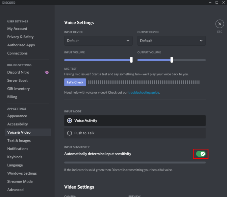Select Voice & Video tab
This screenshot has height=197, width=227.
coord(28,132)
